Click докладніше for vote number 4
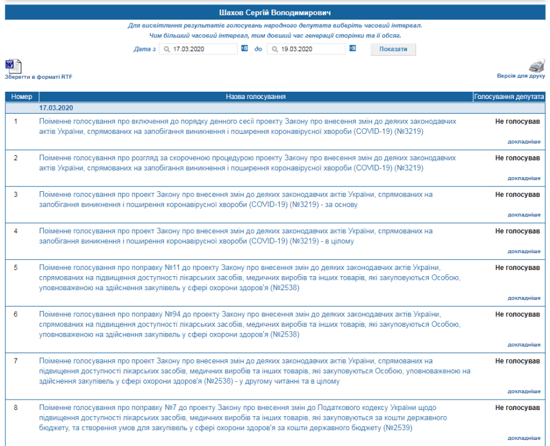The height and width of the screenshot is (446, 550). point(524,251)
